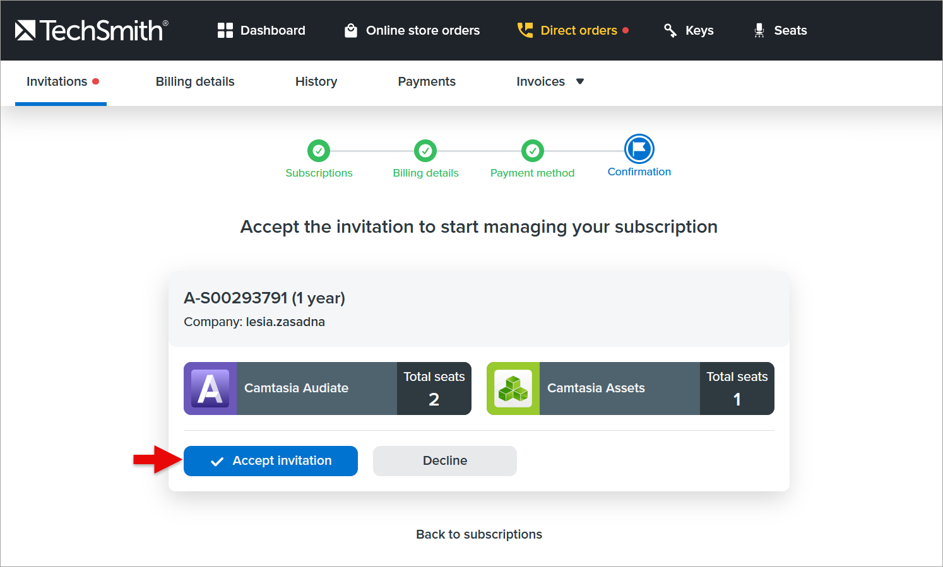Image resolution: width=943 pixels, height=567 pixels.
Task: Click the Camtasia Assets green cubes icon
Action: pyautogui.click(x=513, y=389)
